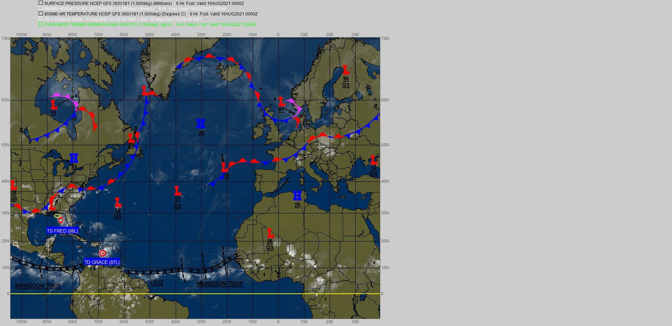Screen dimensions: 672x326
Task: Select the red L 98 low near Hudson Bay
Action: 53,105
